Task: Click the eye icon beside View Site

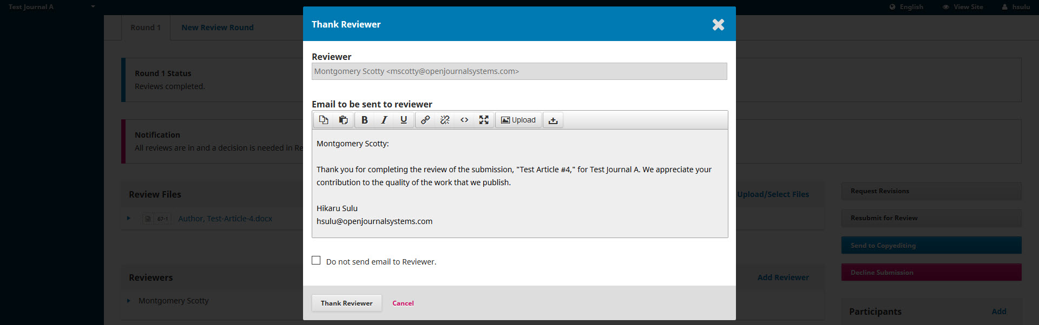Action: (946, 7)
